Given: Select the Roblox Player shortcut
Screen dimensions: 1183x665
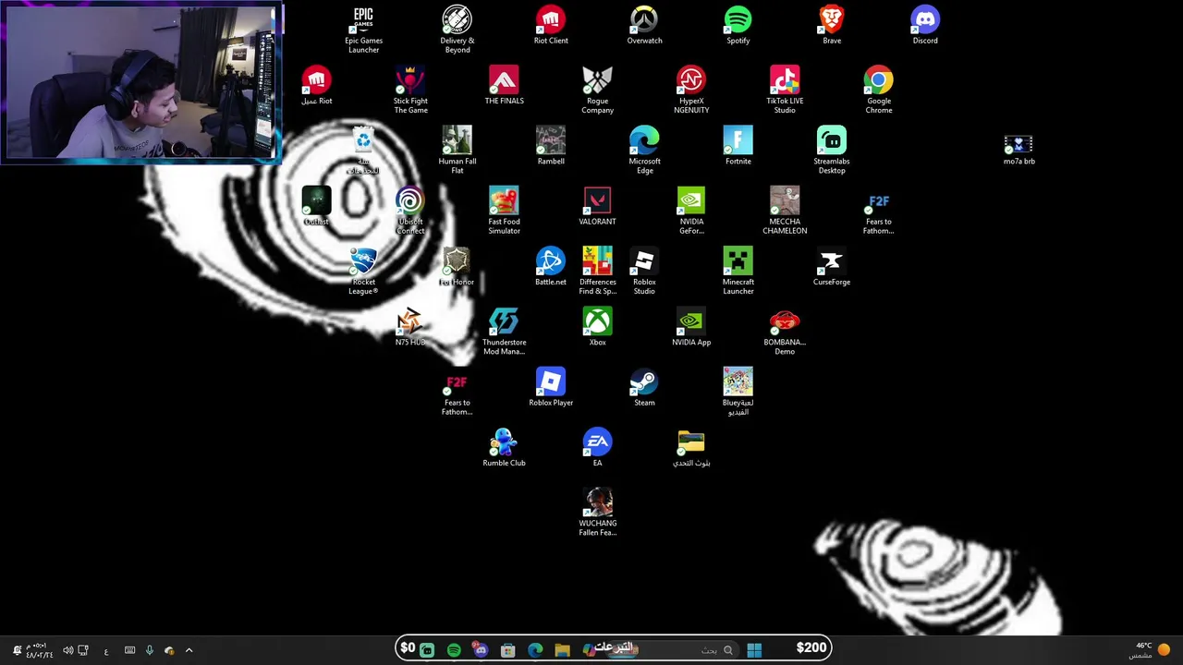Looking at the screenshot, I should coord(551,388).
